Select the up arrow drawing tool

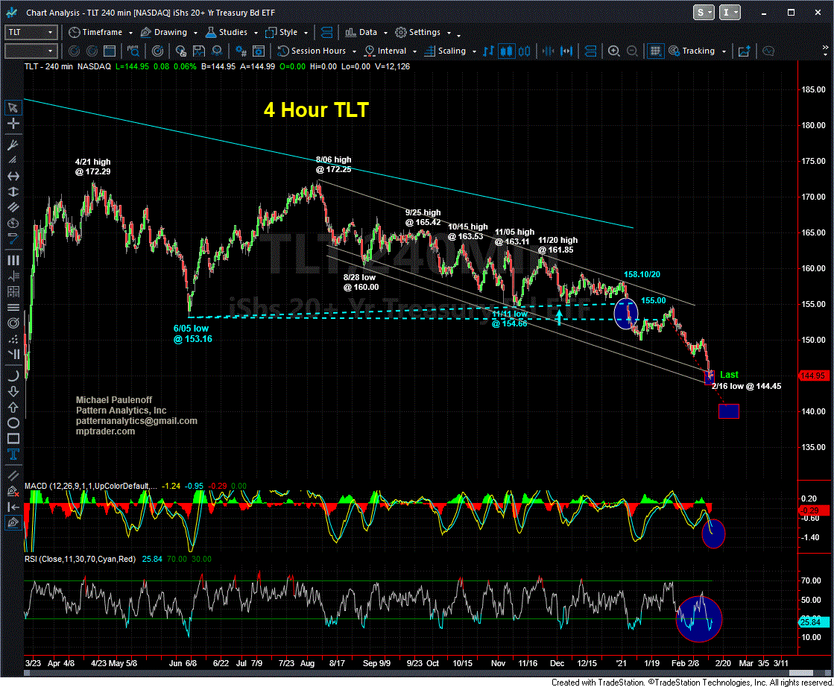[13, 408]
